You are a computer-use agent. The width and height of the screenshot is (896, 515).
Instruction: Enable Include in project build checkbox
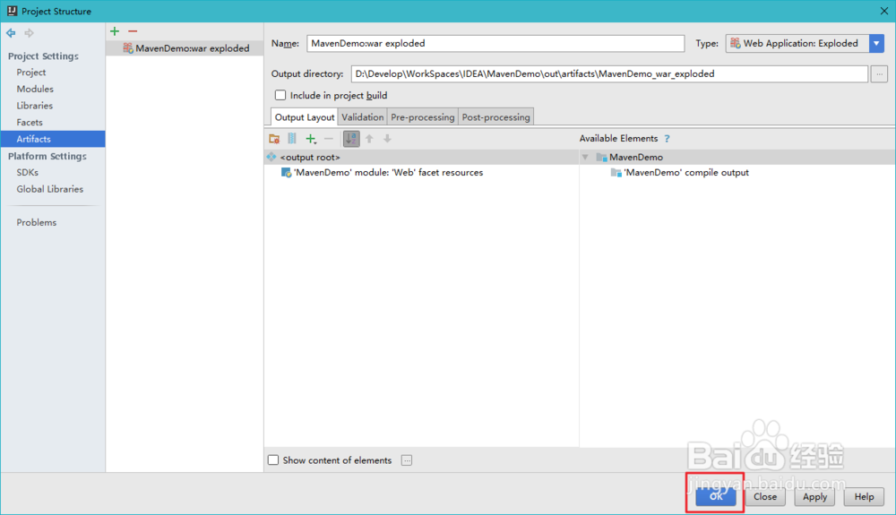tap(280, 95)
